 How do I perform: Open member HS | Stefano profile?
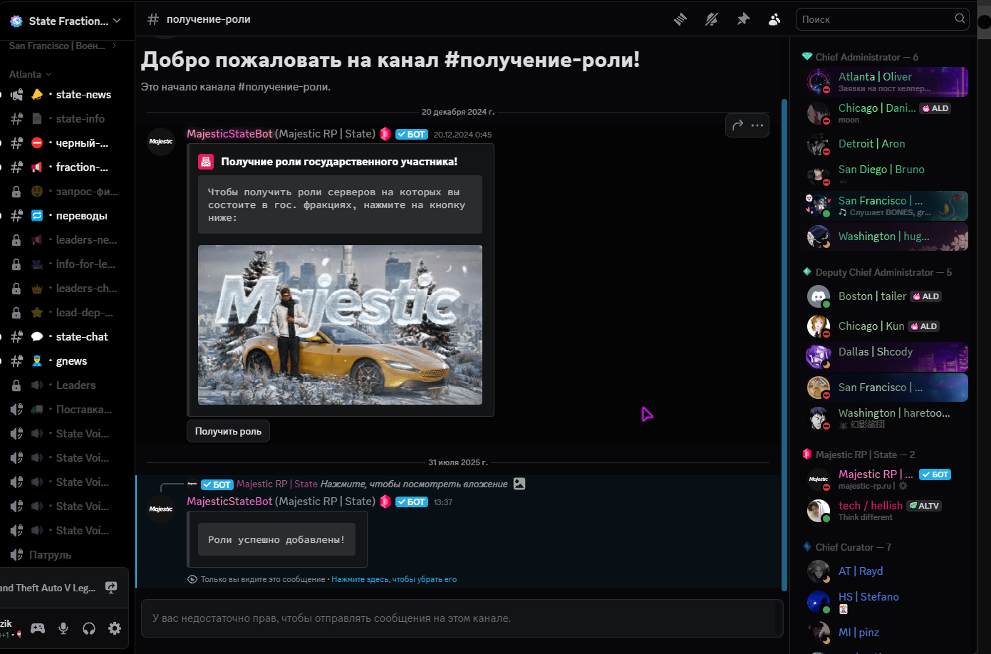(x=886, y=602)
